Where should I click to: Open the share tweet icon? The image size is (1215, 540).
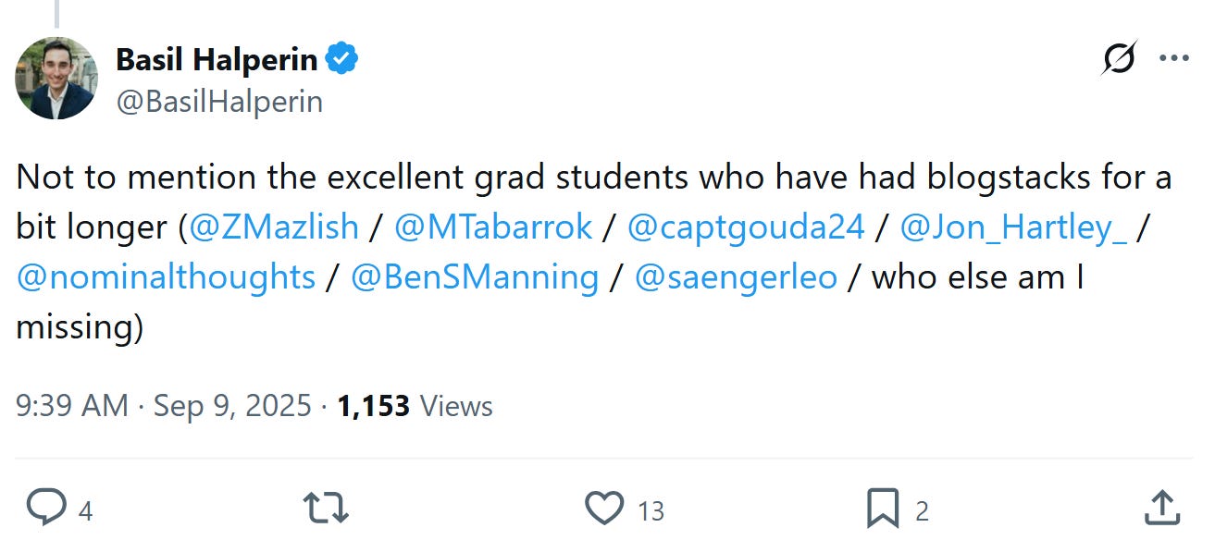click(x=1161, y=509)
